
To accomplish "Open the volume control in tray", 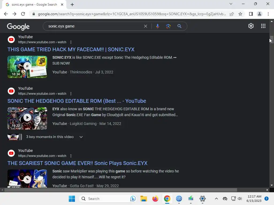I will (240, 199).
